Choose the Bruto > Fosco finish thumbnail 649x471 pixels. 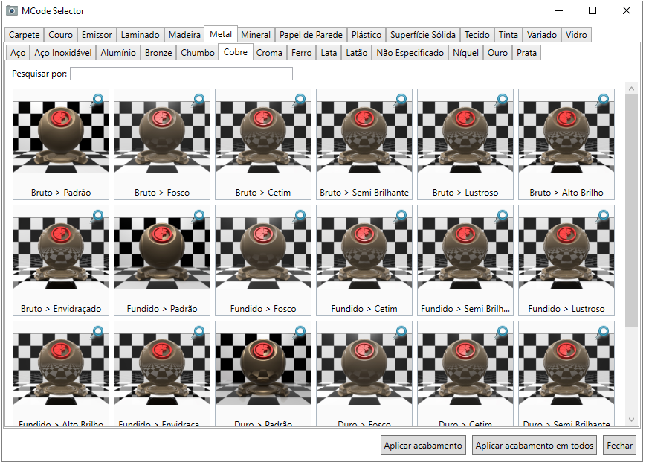(162, 144)
